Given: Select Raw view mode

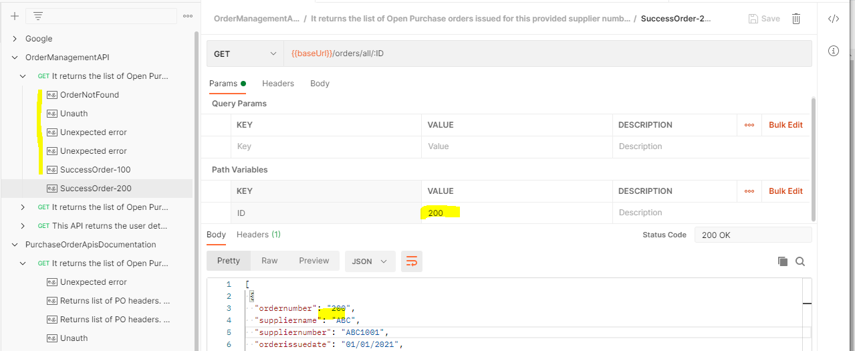Looking at the screenshot, I should [269, 261].
